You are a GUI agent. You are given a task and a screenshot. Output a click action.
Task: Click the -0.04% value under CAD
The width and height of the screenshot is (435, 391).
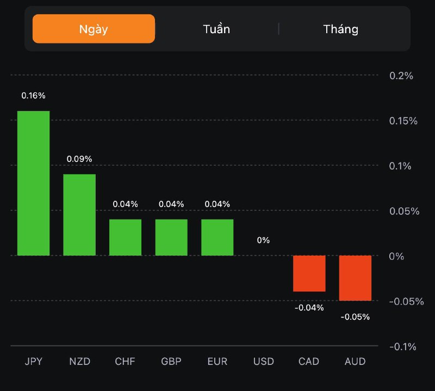click(309, 308)
